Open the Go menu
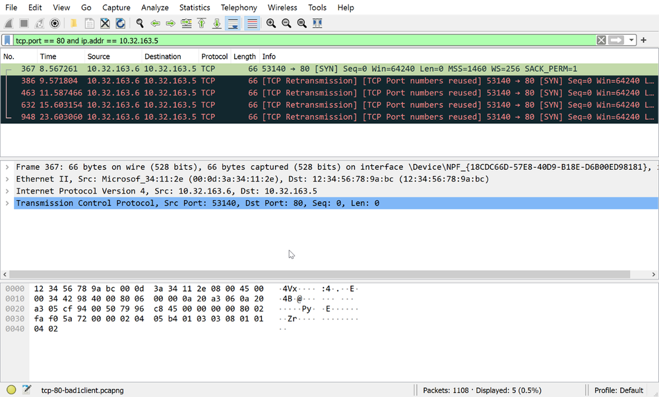Screen dimensions: 659x397 point(86,7)
